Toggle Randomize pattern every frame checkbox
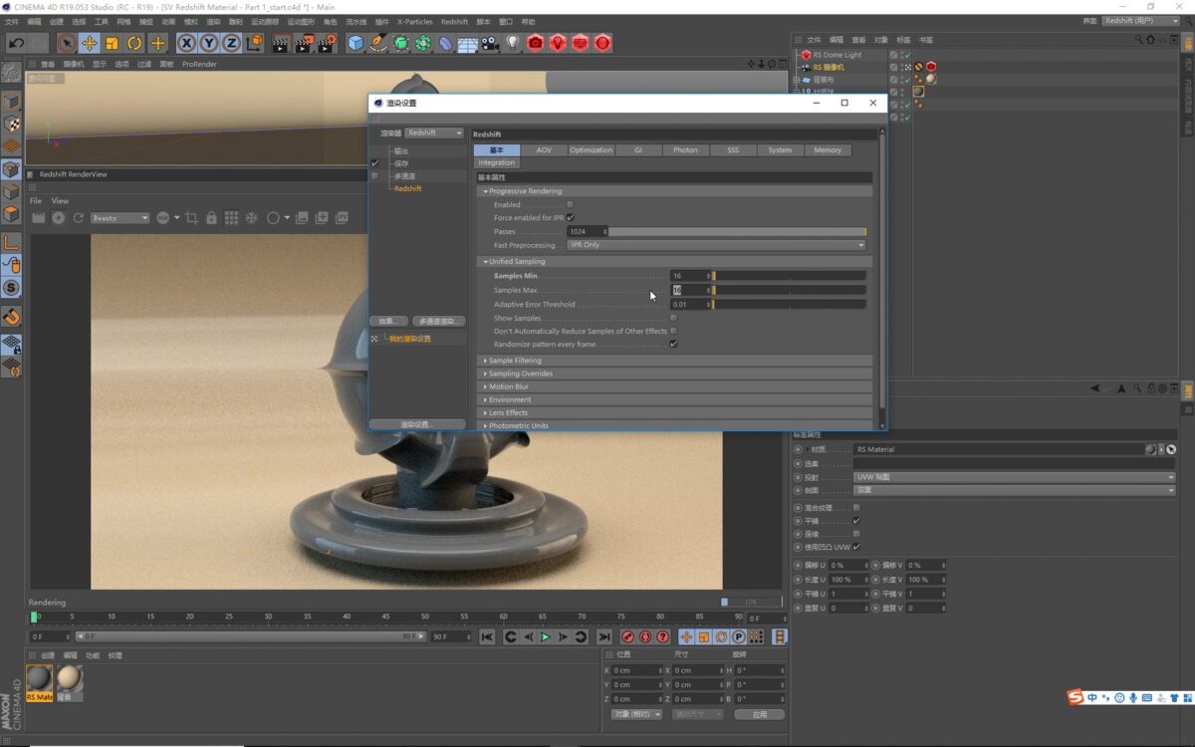Image resolution: width=1195 pixels, height=747 pixels. click(674, 344)
